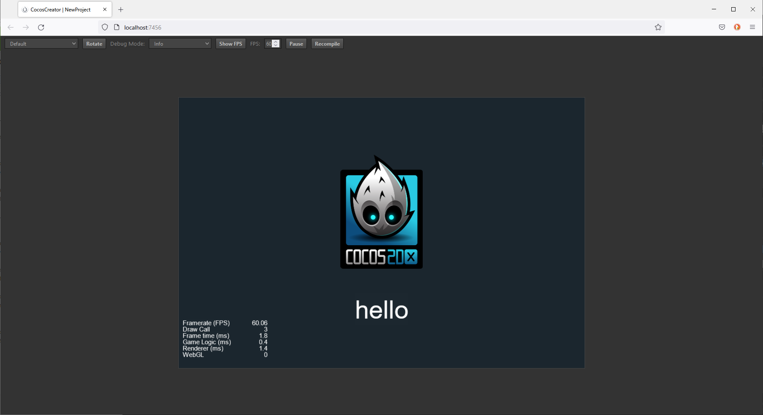Screen dimensions: 763x415
Task: Click the WebGL stats row
Action: [225, 355]
